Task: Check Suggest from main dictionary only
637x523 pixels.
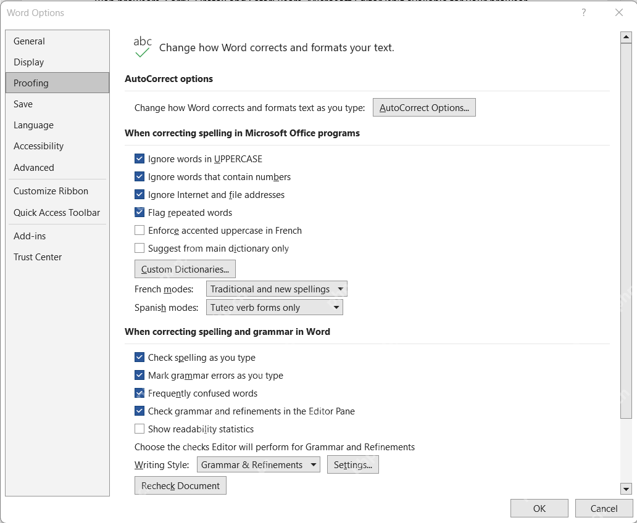Action: [x=139, y=248]
